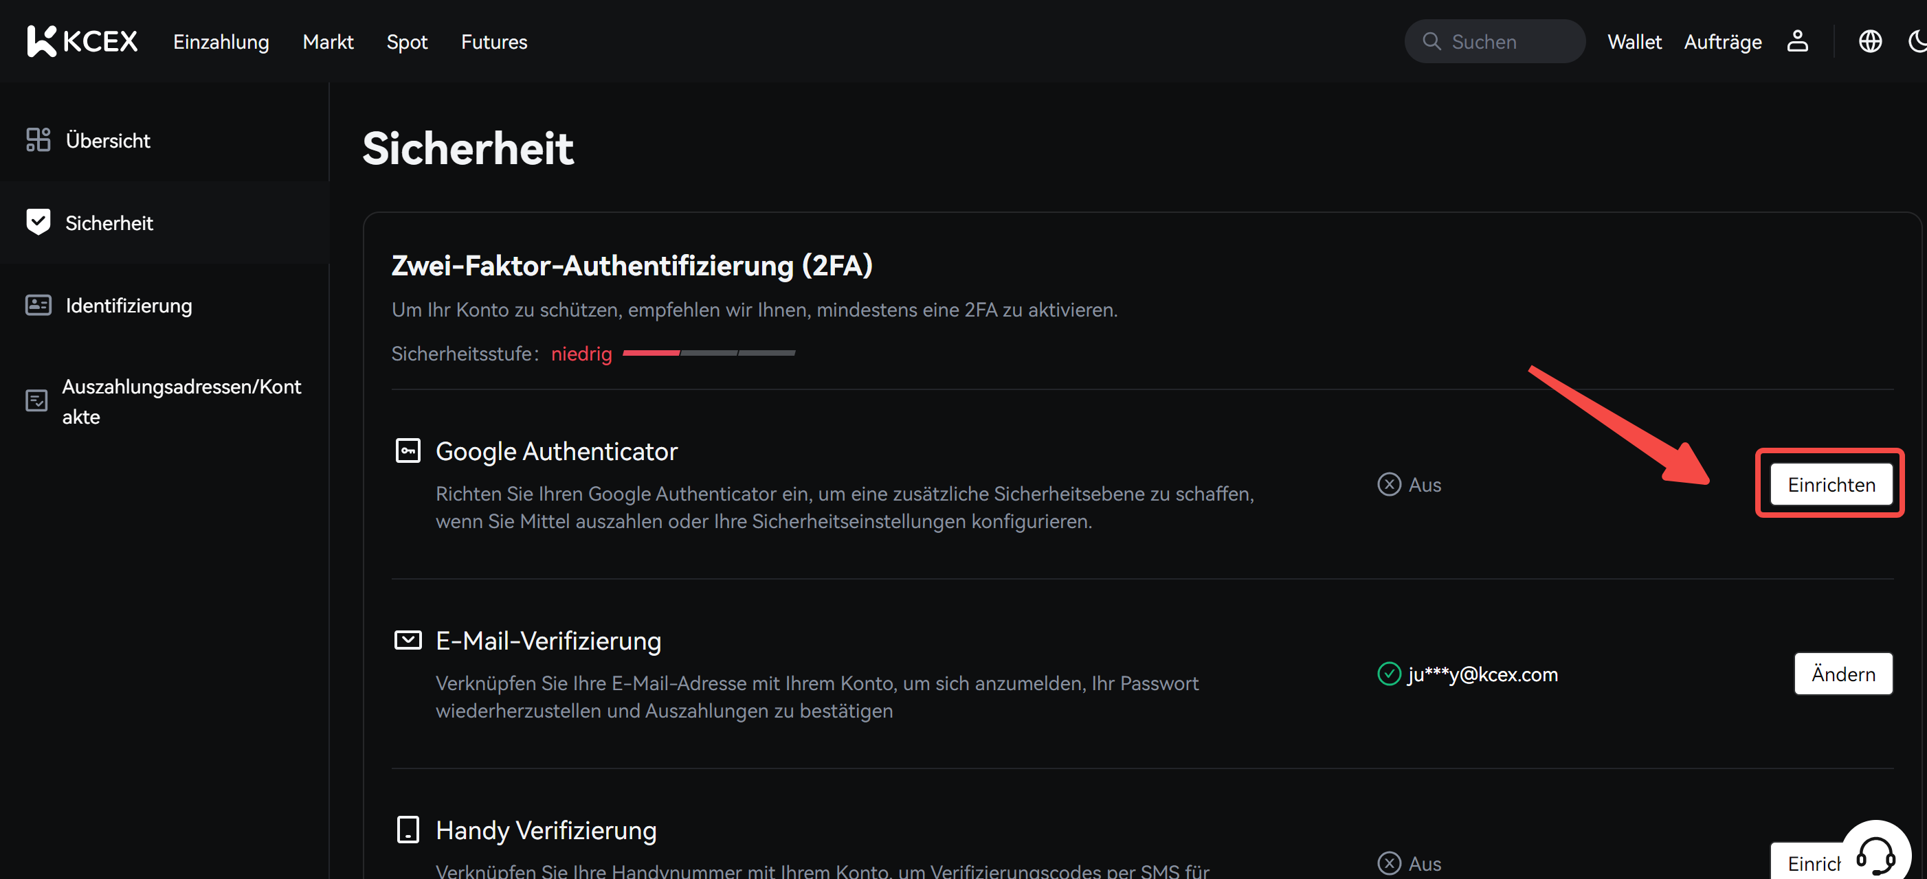Open the Übersicht sidebar item

(x=107, y=141)
